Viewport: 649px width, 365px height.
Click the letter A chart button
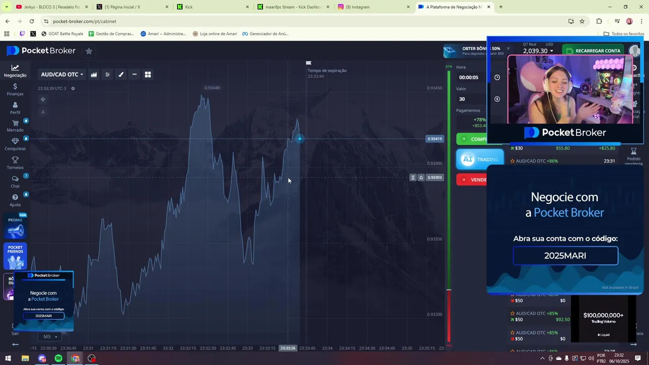click(x=43, y=112)
